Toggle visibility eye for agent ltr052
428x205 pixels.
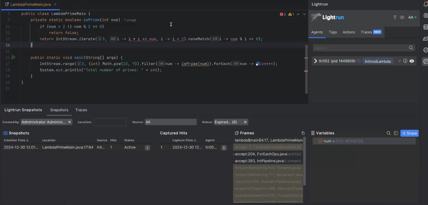point(412,61)
